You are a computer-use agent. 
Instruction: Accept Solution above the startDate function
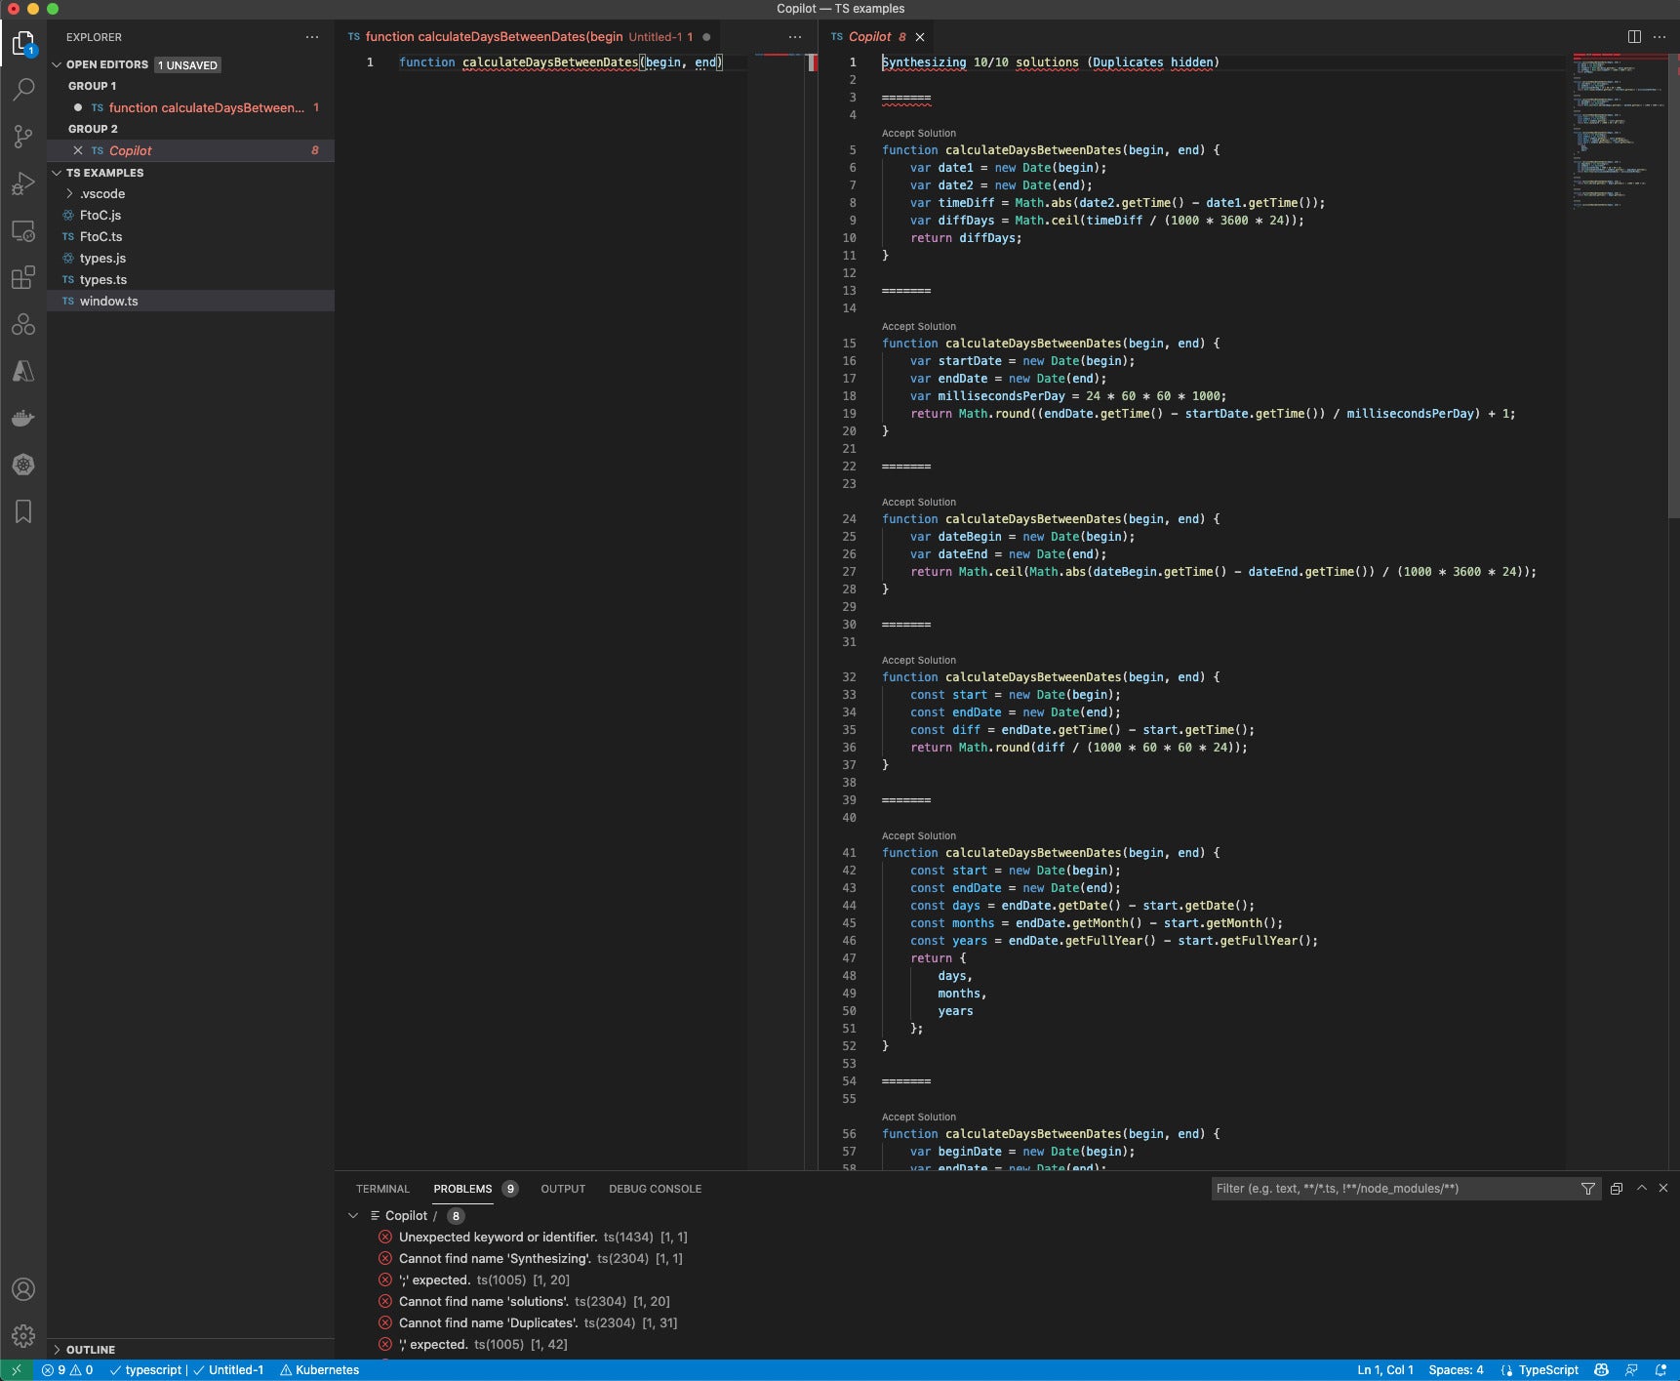point(918,326)
